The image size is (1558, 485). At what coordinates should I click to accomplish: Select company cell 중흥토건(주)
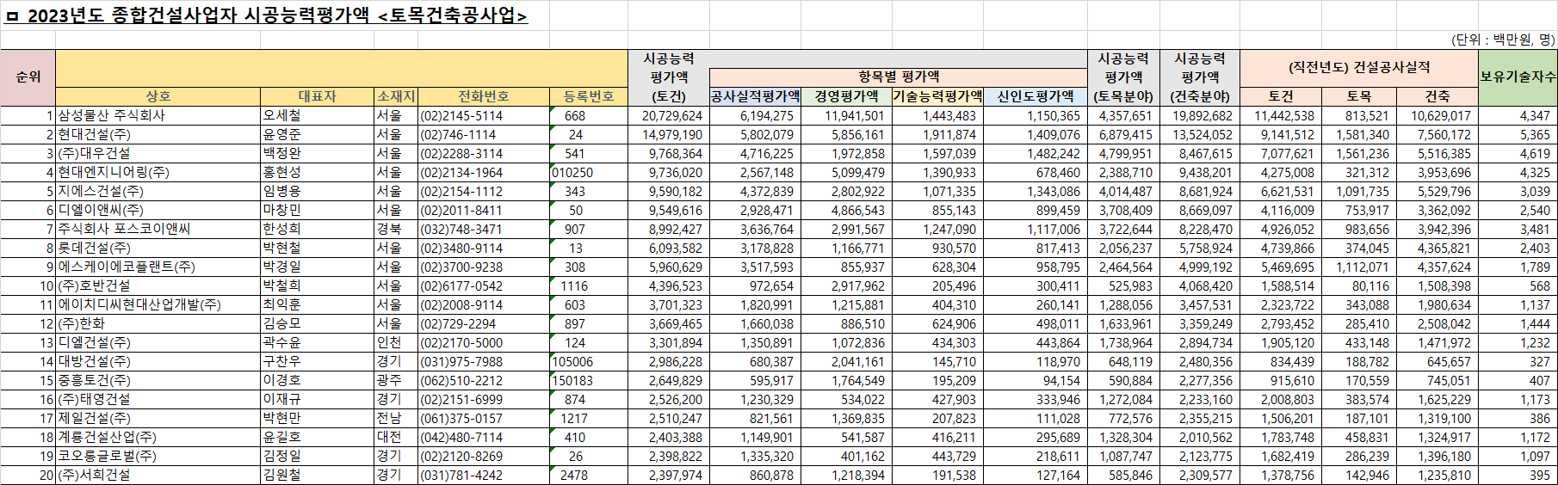(158, 380)
